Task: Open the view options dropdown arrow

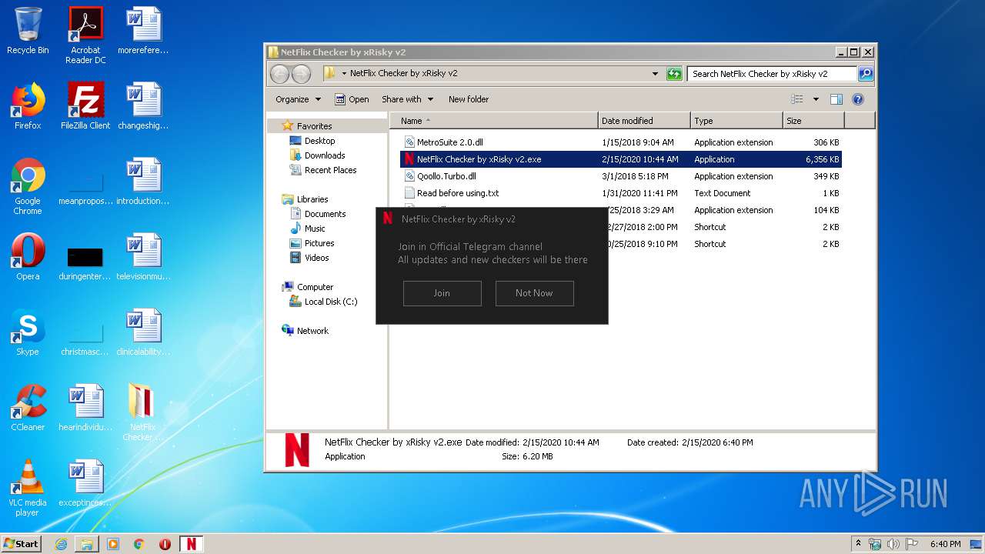Action: point(816,99)
